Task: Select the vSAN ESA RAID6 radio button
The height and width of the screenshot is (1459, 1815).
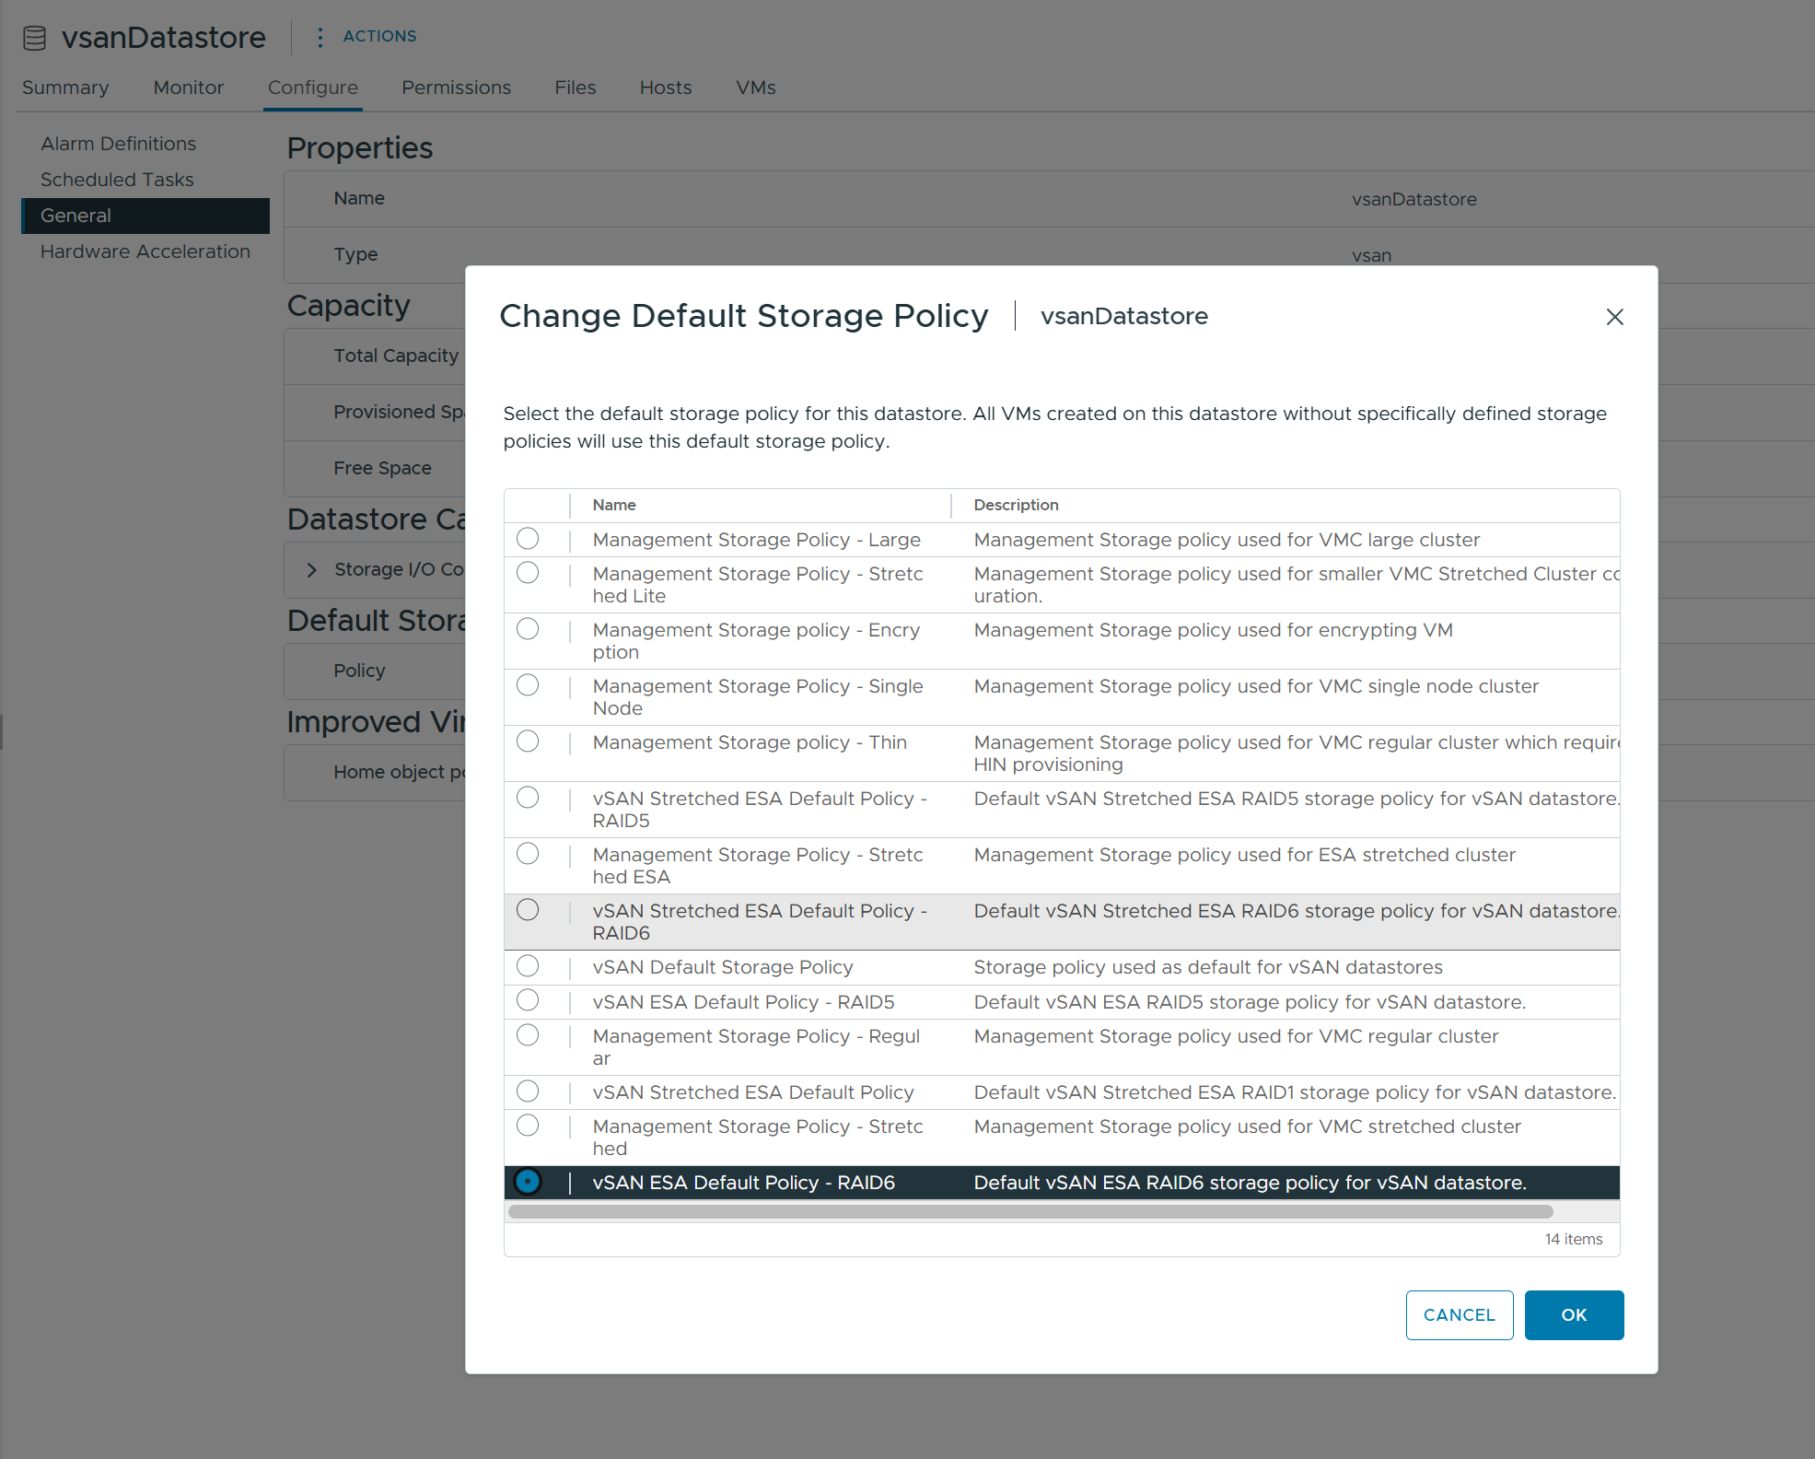Action: (528, 1182)
